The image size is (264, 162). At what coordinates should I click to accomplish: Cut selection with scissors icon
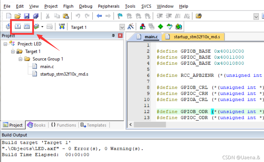click(x=48, y=16)
